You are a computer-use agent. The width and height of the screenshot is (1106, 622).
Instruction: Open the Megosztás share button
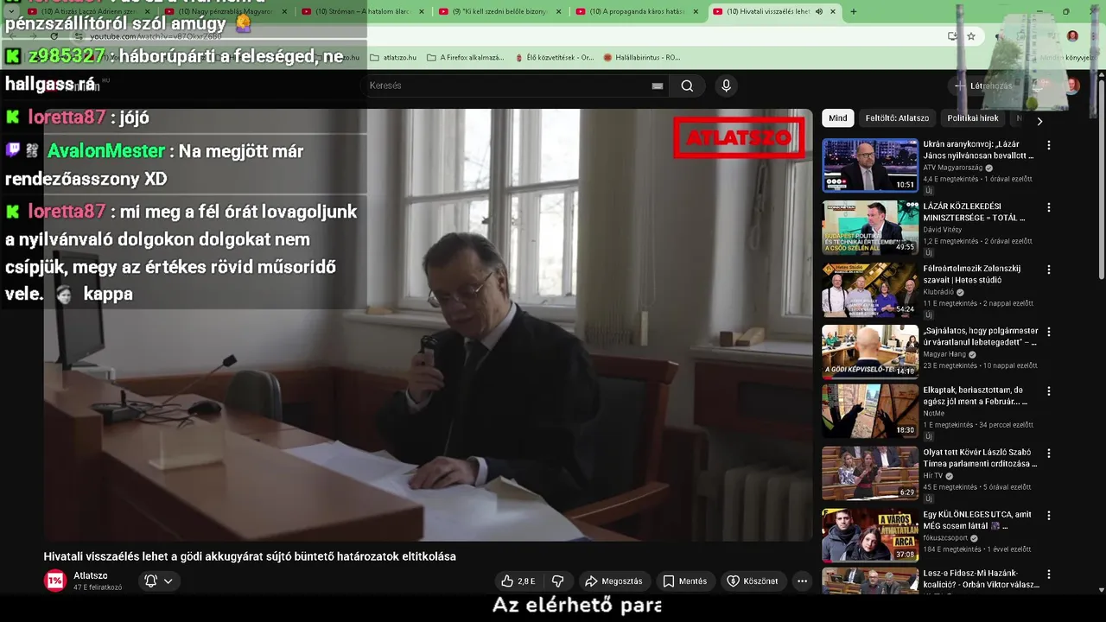pyautogui.click(x=613, y=581)
